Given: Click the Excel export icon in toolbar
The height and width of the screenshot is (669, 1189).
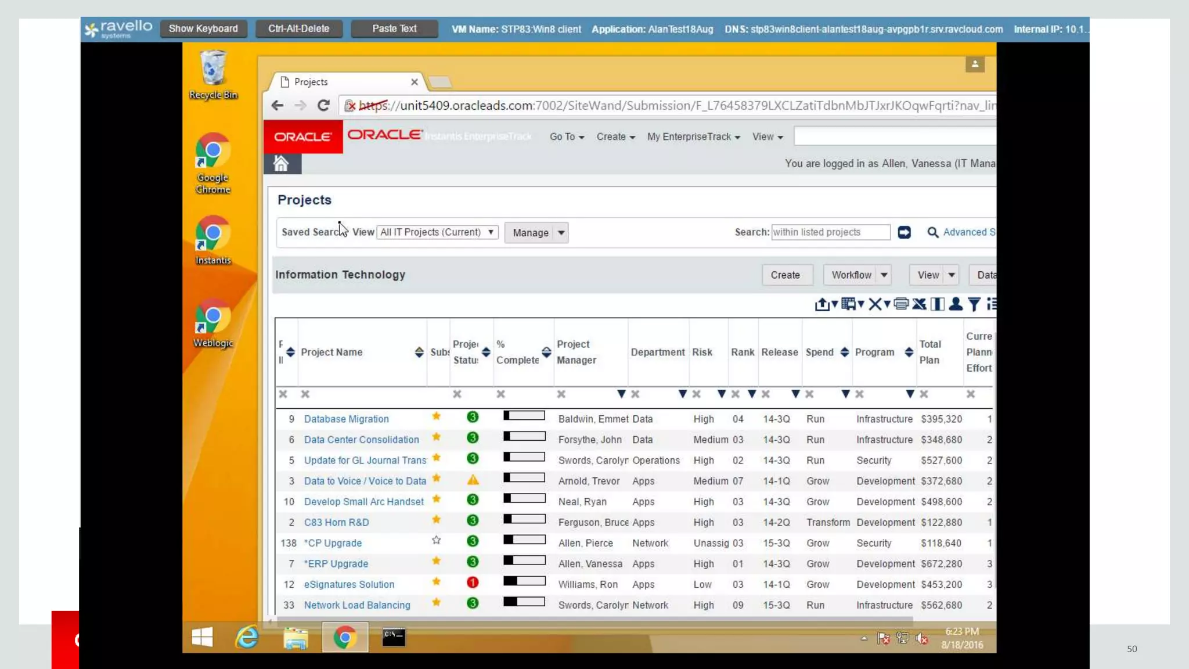Looking at the screenshot, I should click(919, 304).
